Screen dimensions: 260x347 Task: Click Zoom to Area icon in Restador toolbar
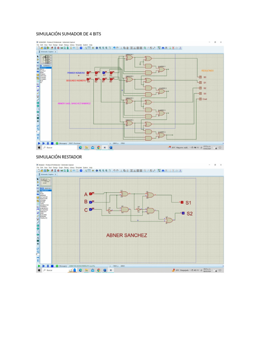pyautogui.click(x=109, y=171)
